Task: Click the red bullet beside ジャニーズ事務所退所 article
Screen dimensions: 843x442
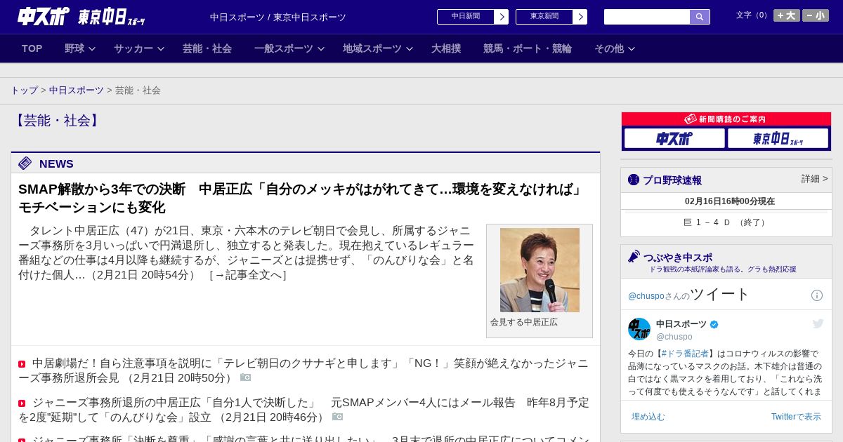Action: point(22,403)
